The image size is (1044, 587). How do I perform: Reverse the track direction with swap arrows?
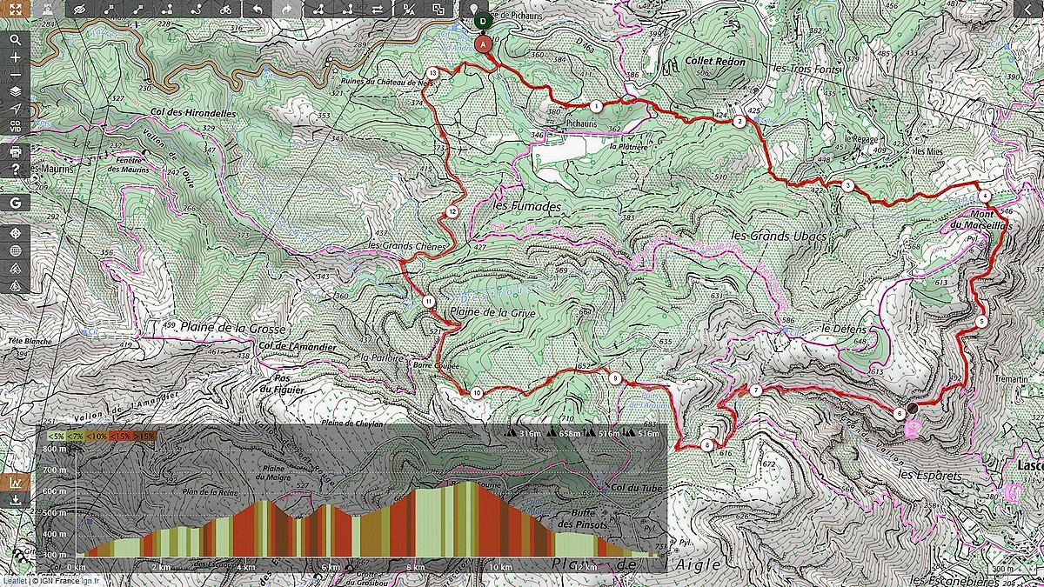tap(378, 10)
